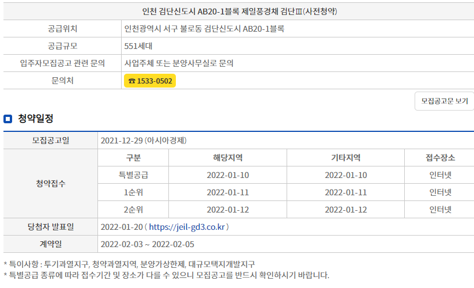Click the 공급규모 label
474x288 pixels.
pos(62,46)
